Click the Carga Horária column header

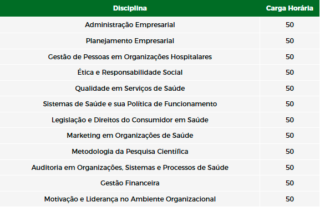click(289, 8)
